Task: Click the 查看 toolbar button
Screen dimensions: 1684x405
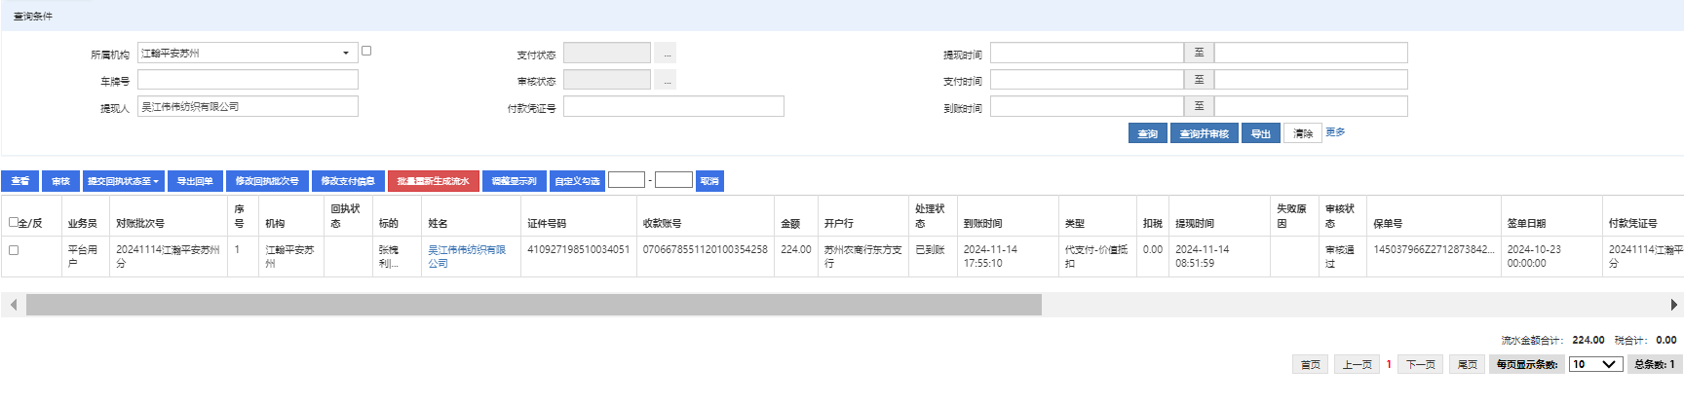Action: click(x=20, y=181)
